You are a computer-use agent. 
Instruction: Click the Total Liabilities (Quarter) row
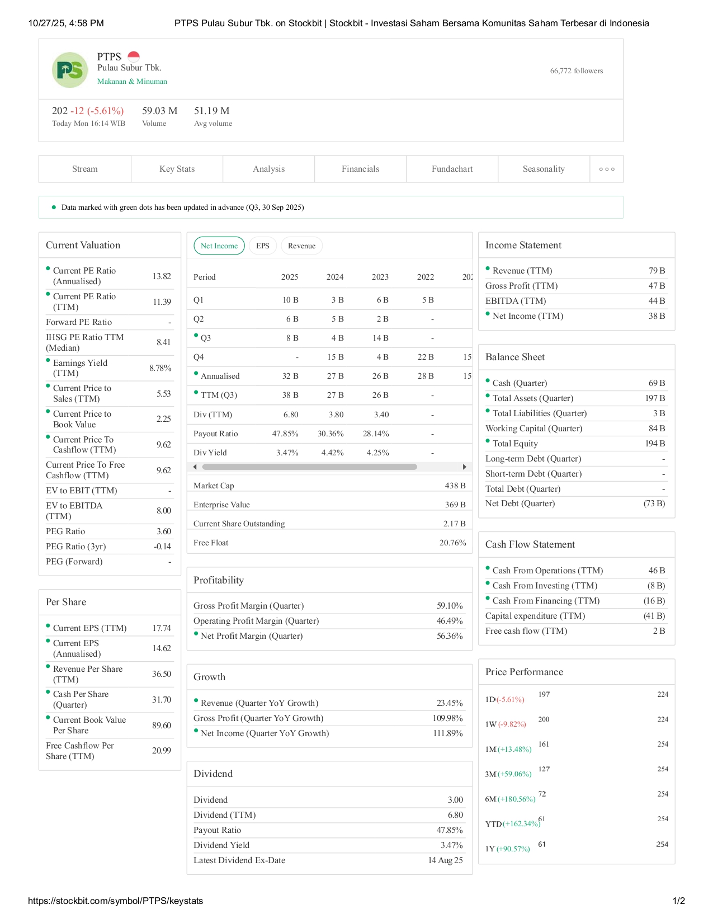[x=576, y=413]
